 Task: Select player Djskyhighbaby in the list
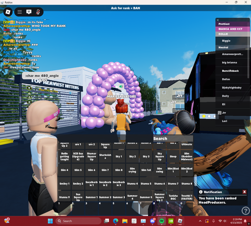[x=232, y=87]
